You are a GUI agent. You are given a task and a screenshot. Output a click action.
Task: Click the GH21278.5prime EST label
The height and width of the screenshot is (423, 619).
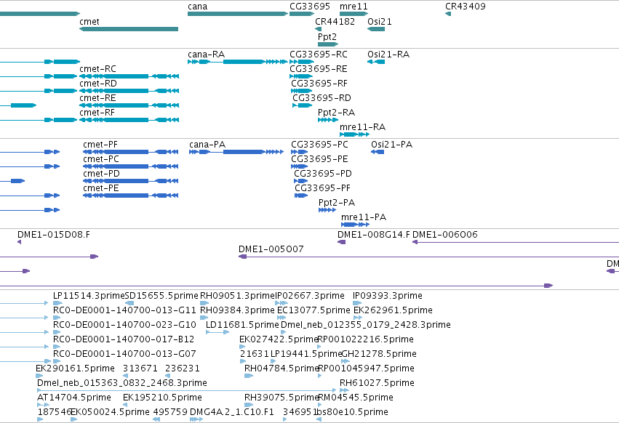pos(379,355)
